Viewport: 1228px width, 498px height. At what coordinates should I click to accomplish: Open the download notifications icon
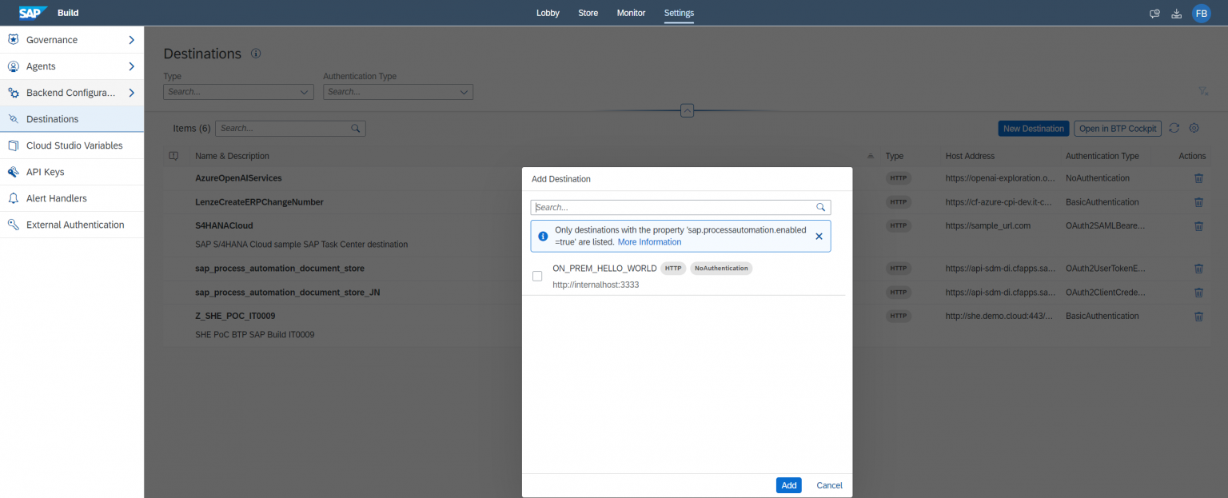point(1176,13)
